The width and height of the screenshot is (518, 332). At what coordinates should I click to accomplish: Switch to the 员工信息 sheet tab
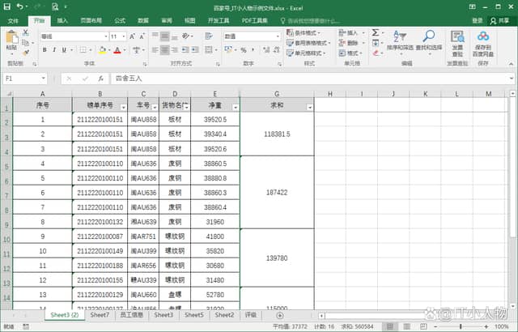tap(131, 315)
